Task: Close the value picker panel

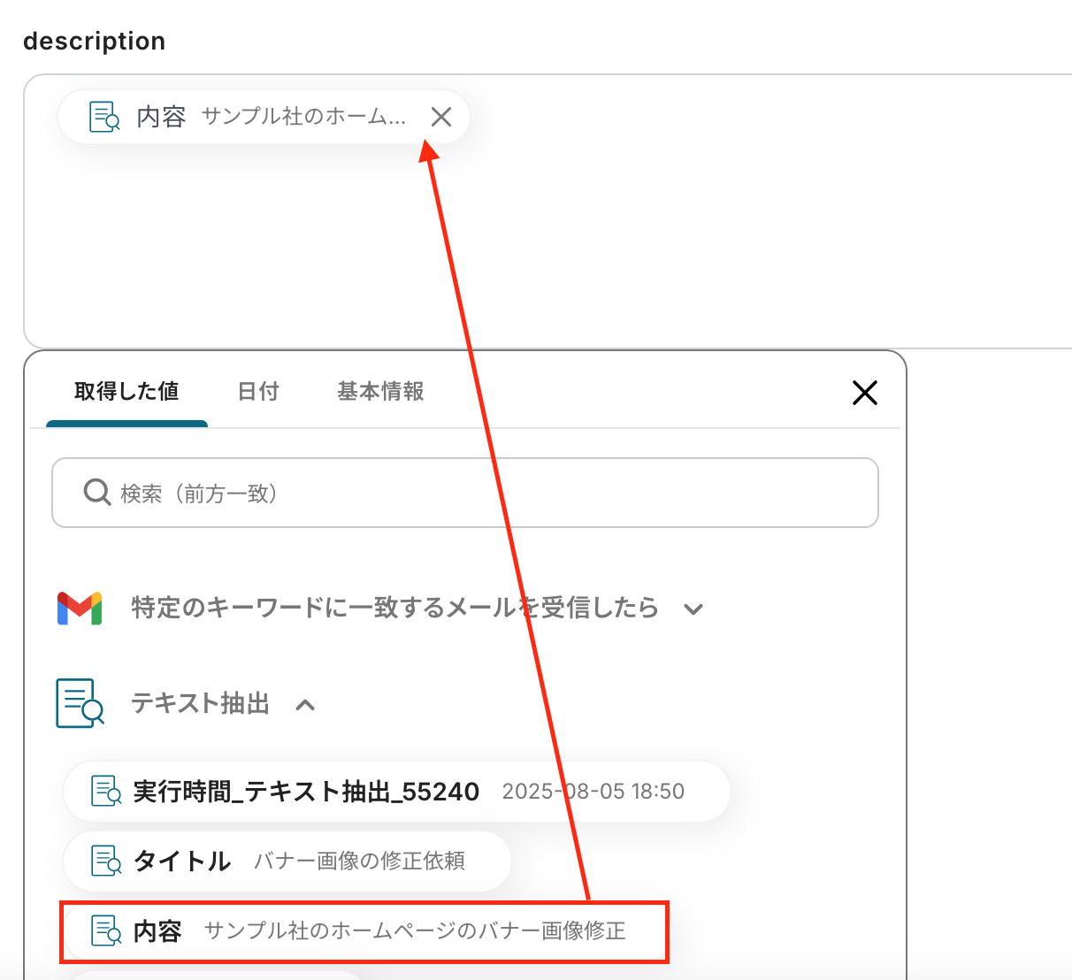Action: click(x=864, y=393)
